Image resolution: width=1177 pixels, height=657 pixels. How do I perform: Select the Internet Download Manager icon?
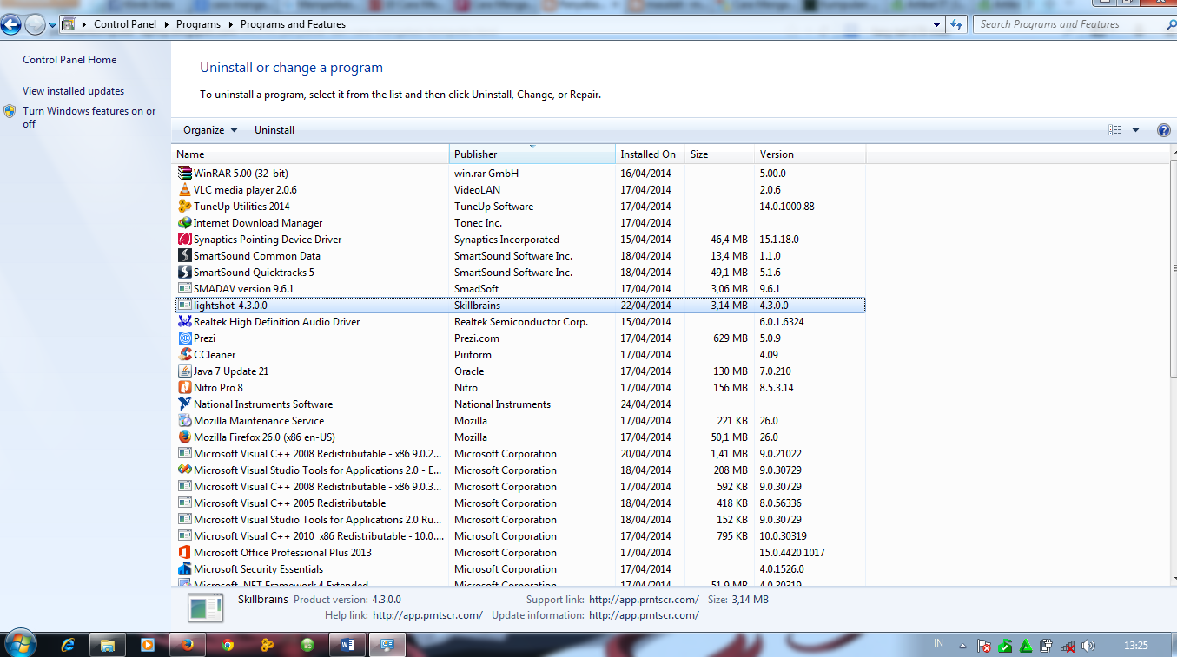coord(184,223)
